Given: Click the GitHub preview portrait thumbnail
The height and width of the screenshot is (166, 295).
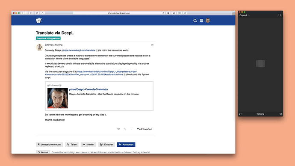Looking at the screenshot, I should click(58, 98).
